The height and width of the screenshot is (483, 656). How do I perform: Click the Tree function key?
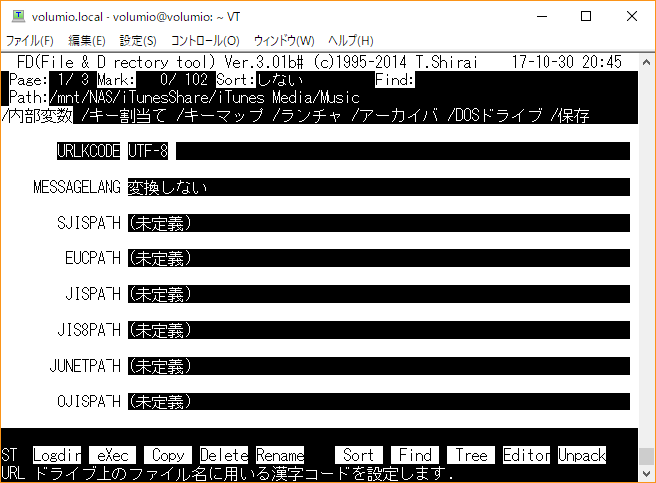click(x=471, y=455)
